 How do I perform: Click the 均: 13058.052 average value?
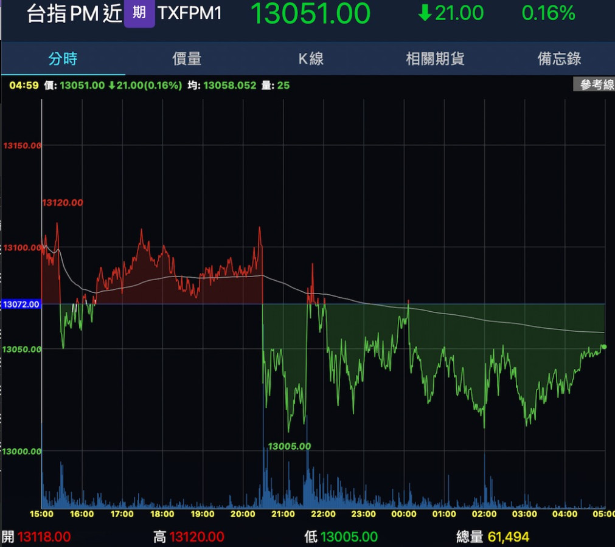point(221,86)
